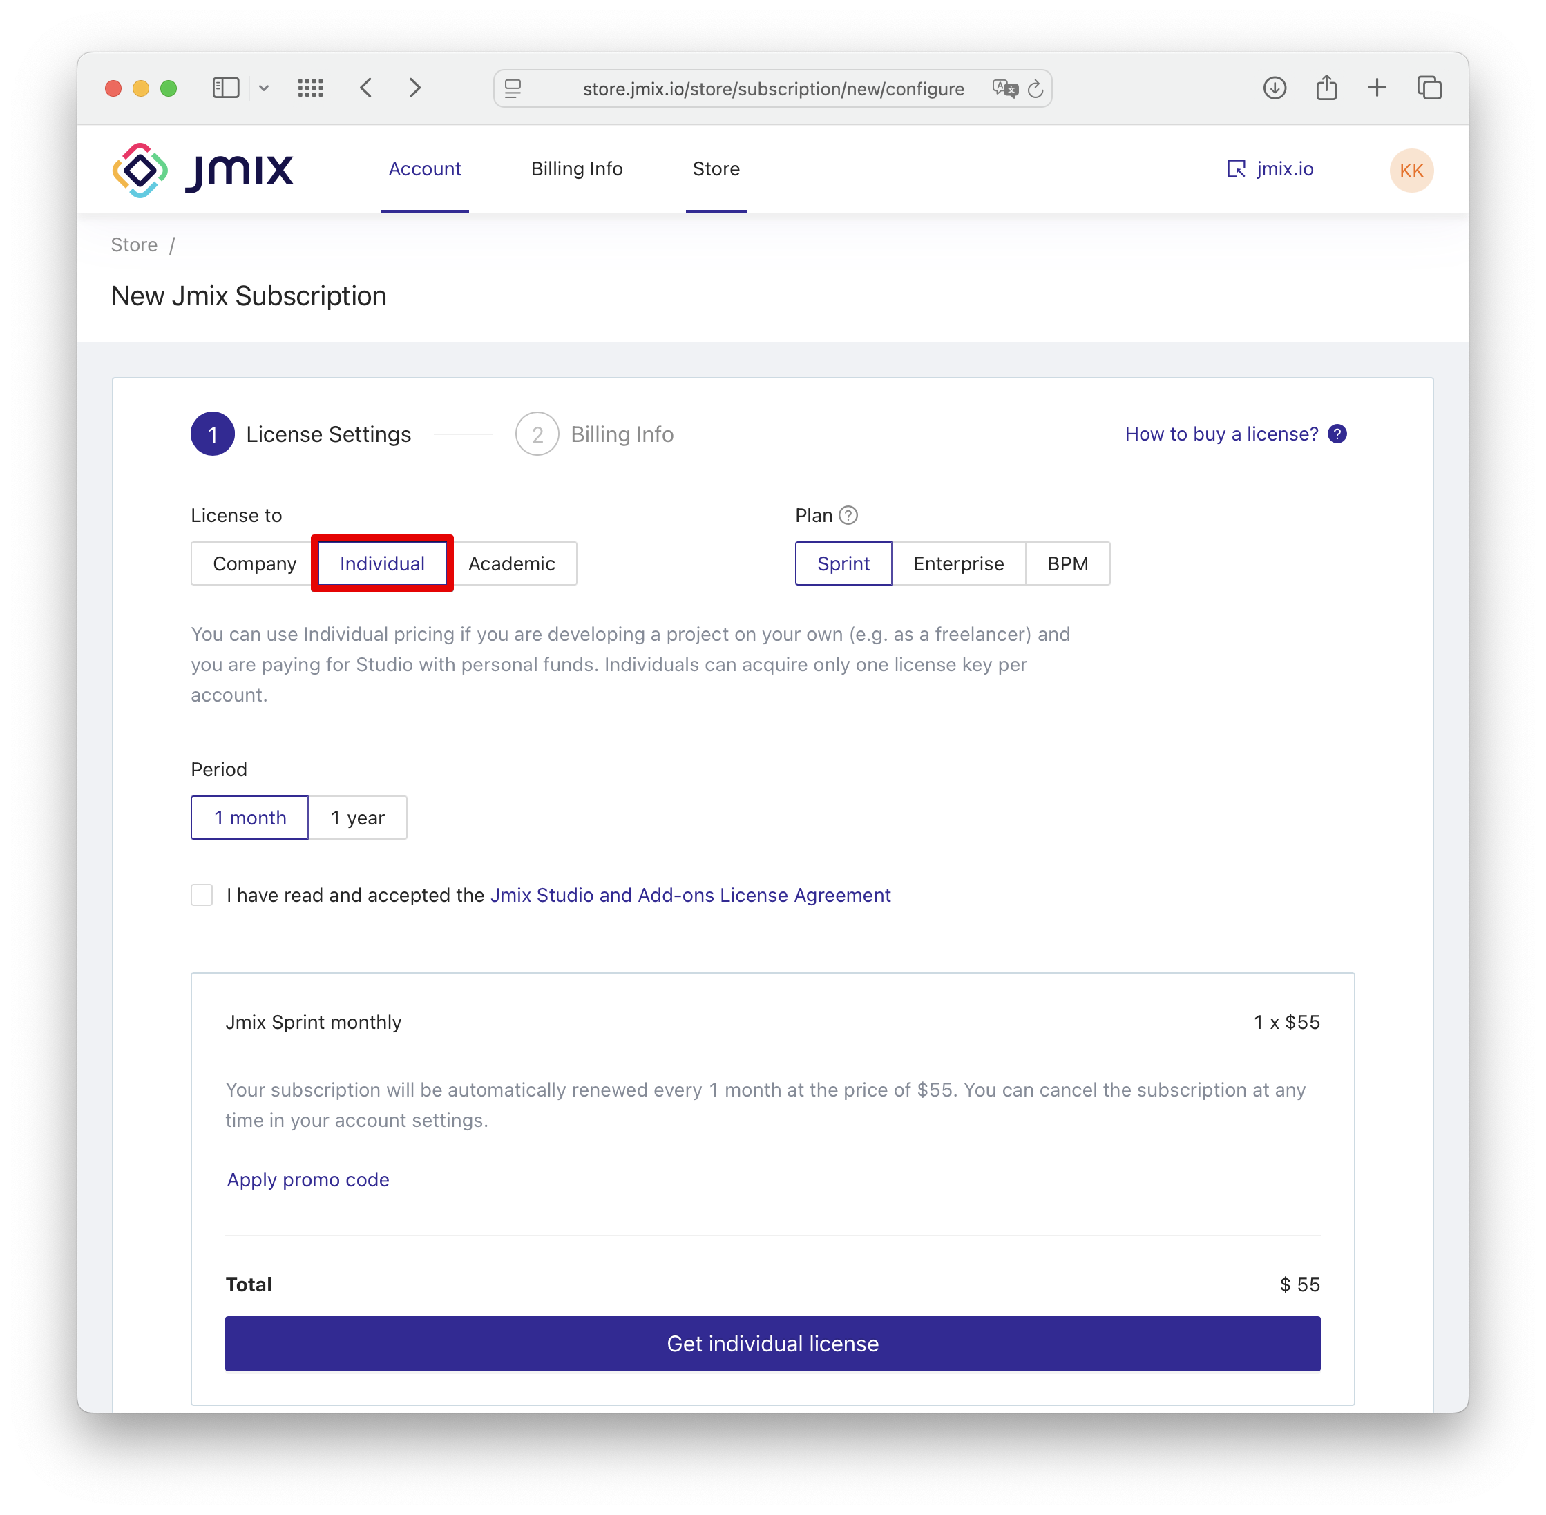This screenshot has height=1515, width=1546.
Task: Click the downloads icon in toolbar
Action: 1275,88
